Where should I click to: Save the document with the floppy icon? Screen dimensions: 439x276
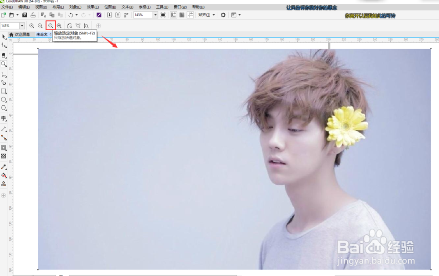click(25, 15)
